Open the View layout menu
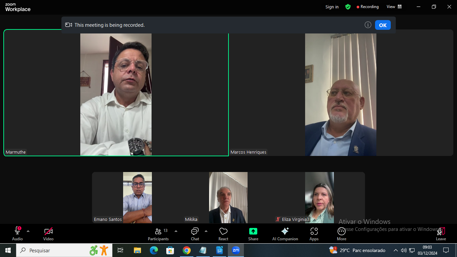Screen dimensions: 457x257 point(394,7)
